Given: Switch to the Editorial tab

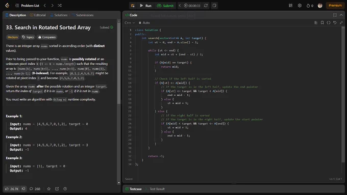Looking at the screenshot, I should [38, 15].
